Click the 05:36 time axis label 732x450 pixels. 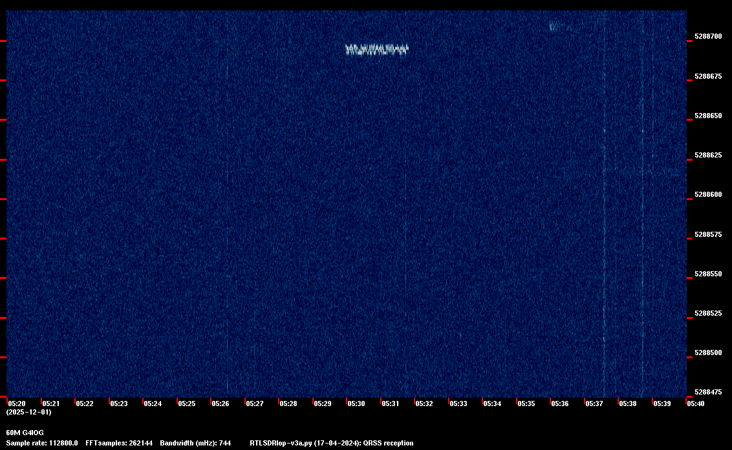(x=560, y=404)
